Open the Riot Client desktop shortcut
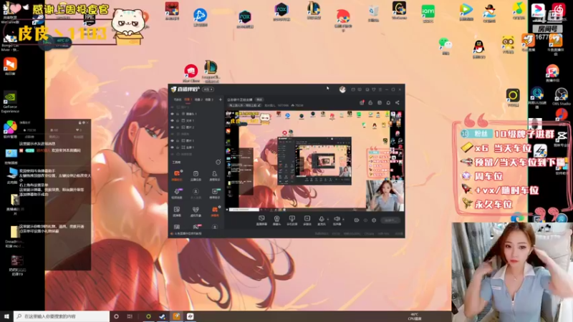Screen dimensions: 573x322 tap(191, 73)
